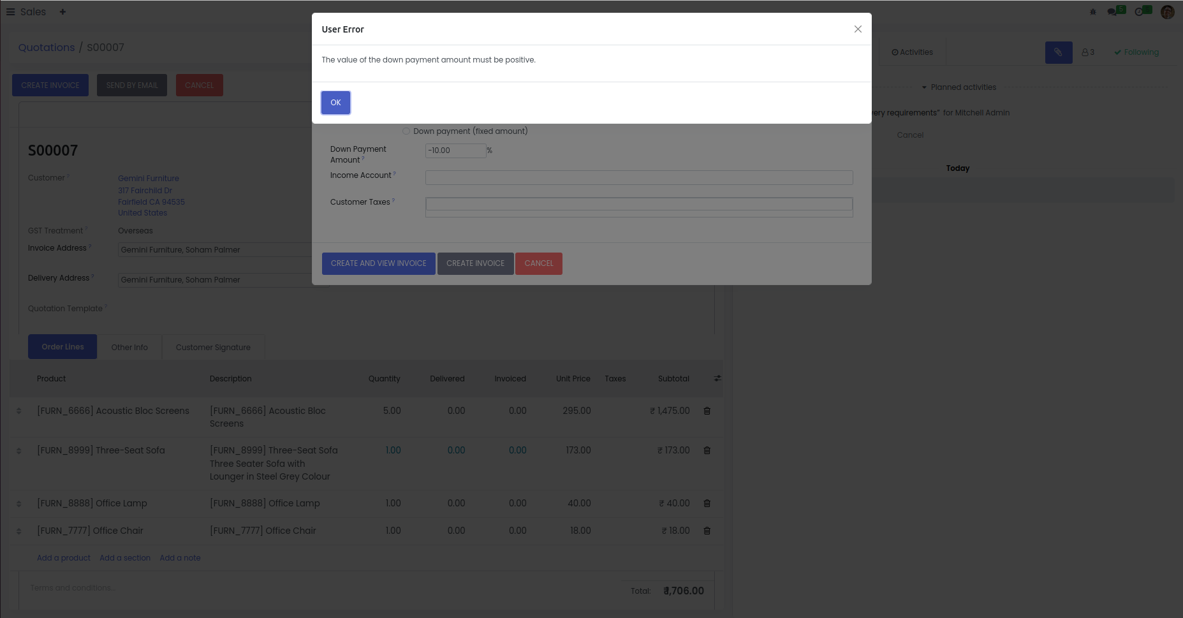Click OK on the error message
Viewport: 1183px width, 618px height.
tap(335, 103)
